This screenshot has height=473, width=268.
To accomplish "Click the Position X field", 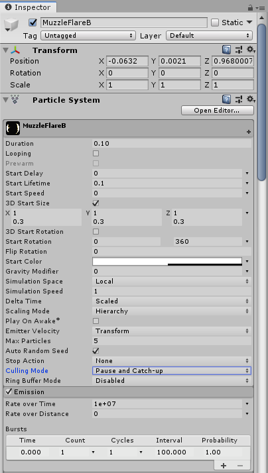I will coord(127,61).
